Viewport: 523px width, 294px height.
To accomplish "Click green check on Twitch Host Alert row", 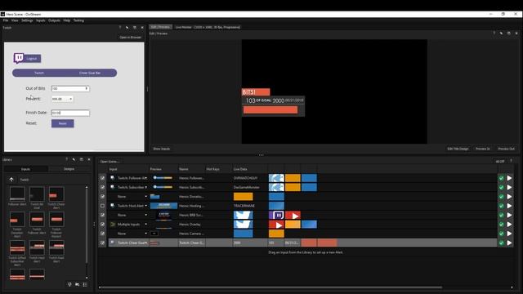I will pos(501,206).
